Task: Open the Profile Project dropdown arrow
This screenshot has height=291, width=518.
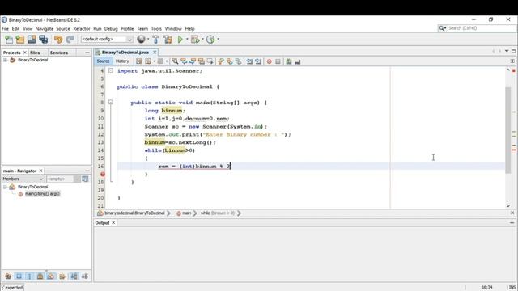Action: [218, 40]
